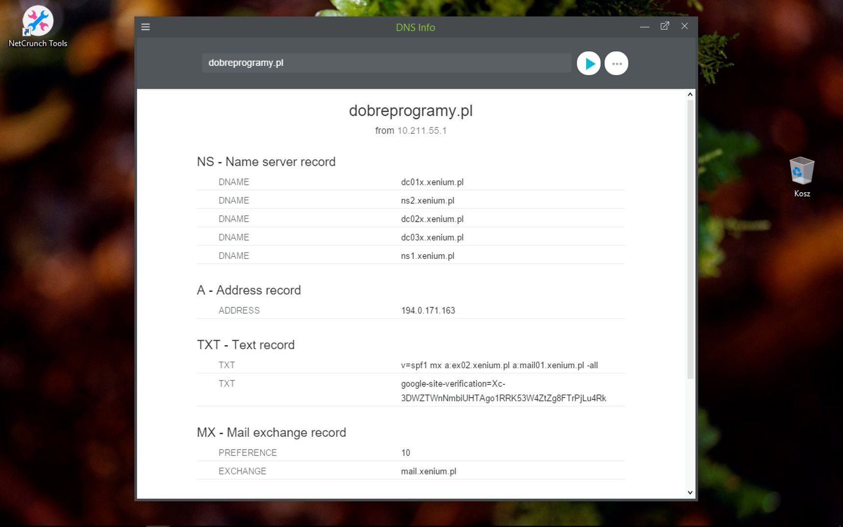Click the dobreprogramy.pl results heading
The width and height of the screenshot is (843, 527).
click(411, 111)
